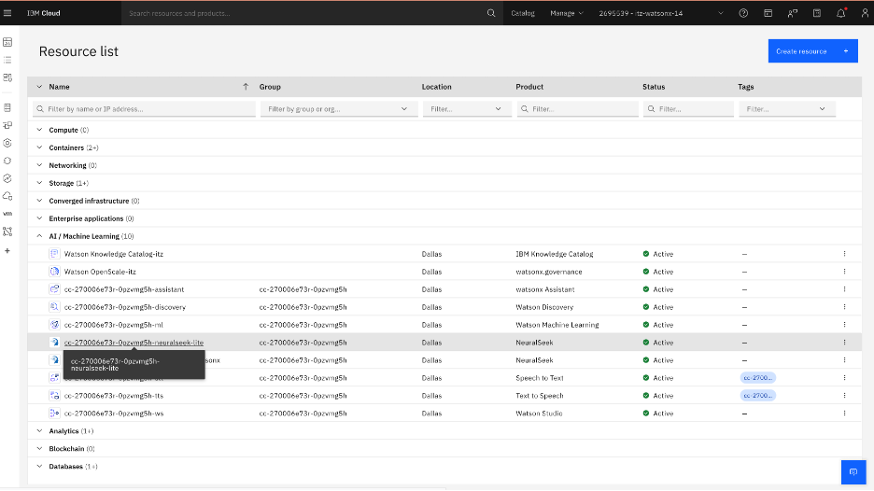The width and height of the screenshot is (874, 491).
Task: Open the Catalog menu item
Action: tap(523, 13)
